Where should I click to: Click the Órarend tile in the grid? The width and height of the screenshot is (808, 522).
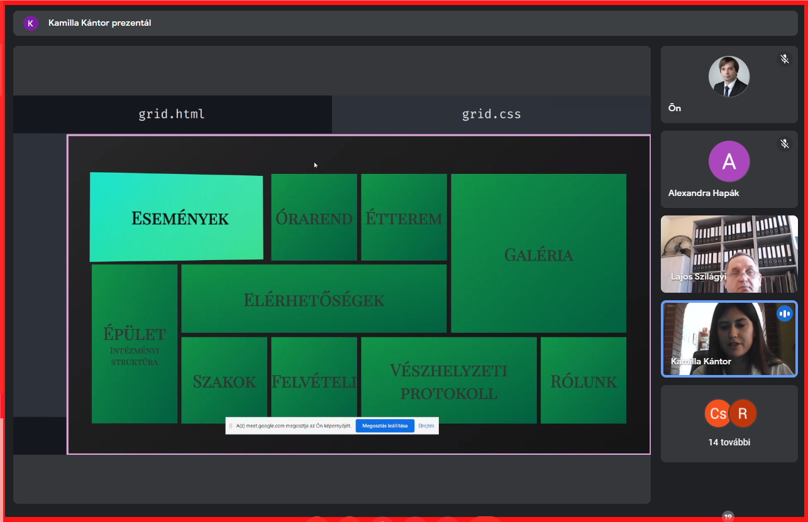(314, 217)
